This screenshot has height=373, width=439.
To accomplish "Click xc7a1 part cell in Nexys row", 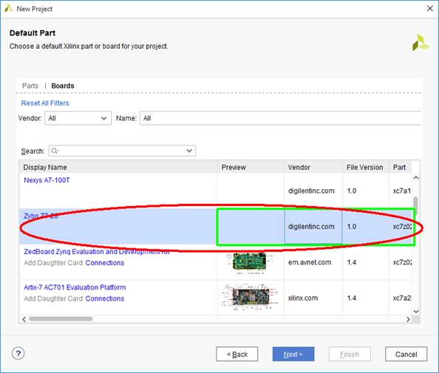I will pos(402,191).
